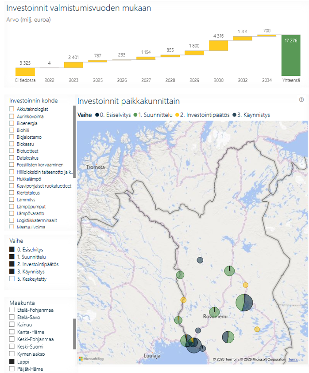Enable the Kainuu region checkbox
Viewport: 309px width, 373px height.
coord(12,324)
